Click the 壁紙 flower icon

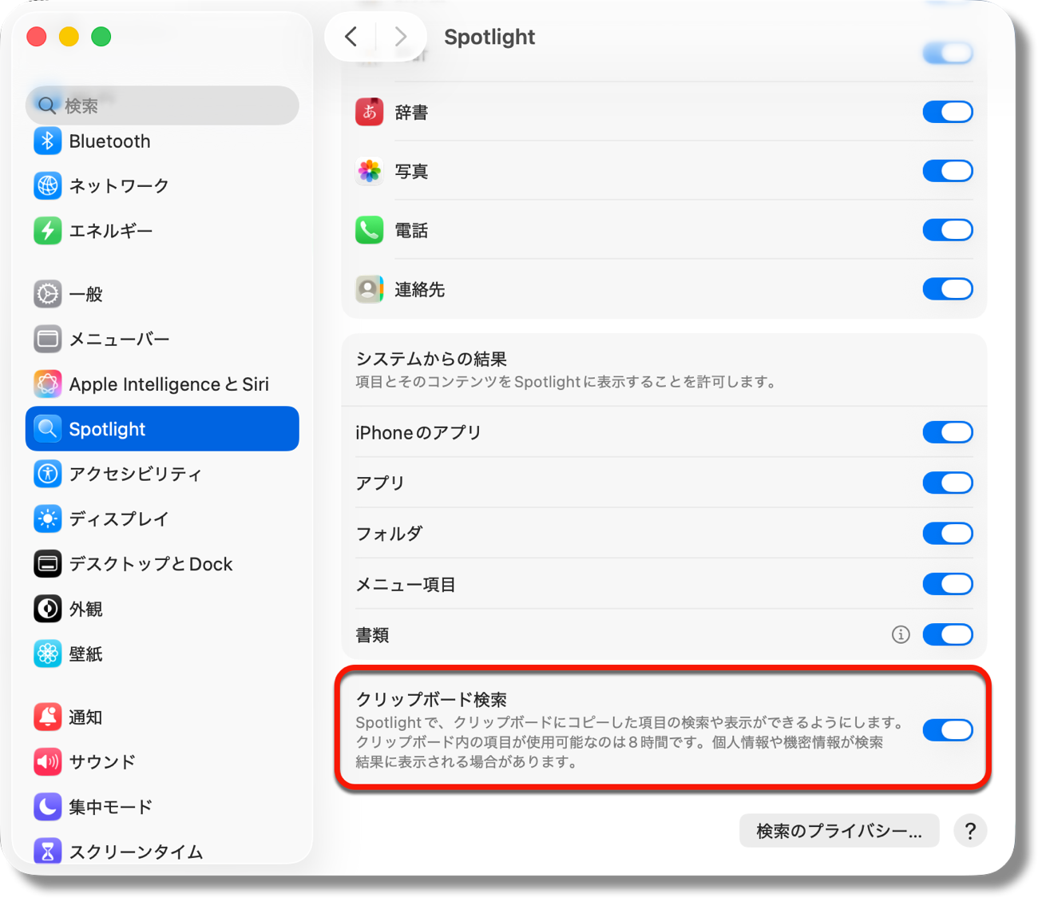[47, 654]
